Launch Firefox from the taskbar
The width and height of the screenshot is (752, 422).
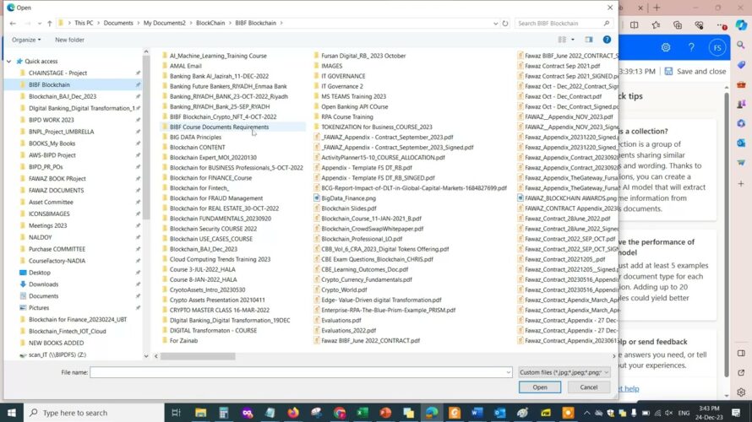click(x=293, y=413)
